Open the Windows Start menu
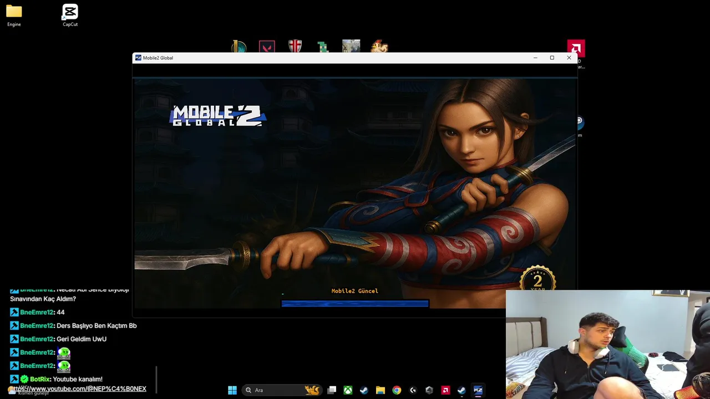Image resolution: width=710 pixels, height=399 pixels. click(x=232, y=390)
